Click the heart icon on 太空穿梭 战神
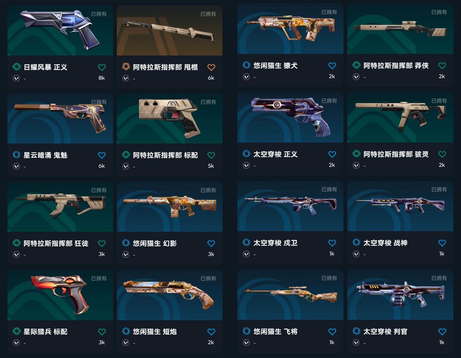Image resolution: width=461 pixels, height=358 pixels. click(x=442, y=243)
